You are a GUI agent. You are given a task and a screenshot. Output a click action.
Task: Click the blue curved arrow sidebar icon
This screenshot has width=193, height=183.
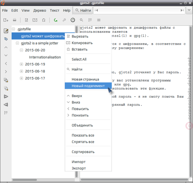(x=6, y=39)
